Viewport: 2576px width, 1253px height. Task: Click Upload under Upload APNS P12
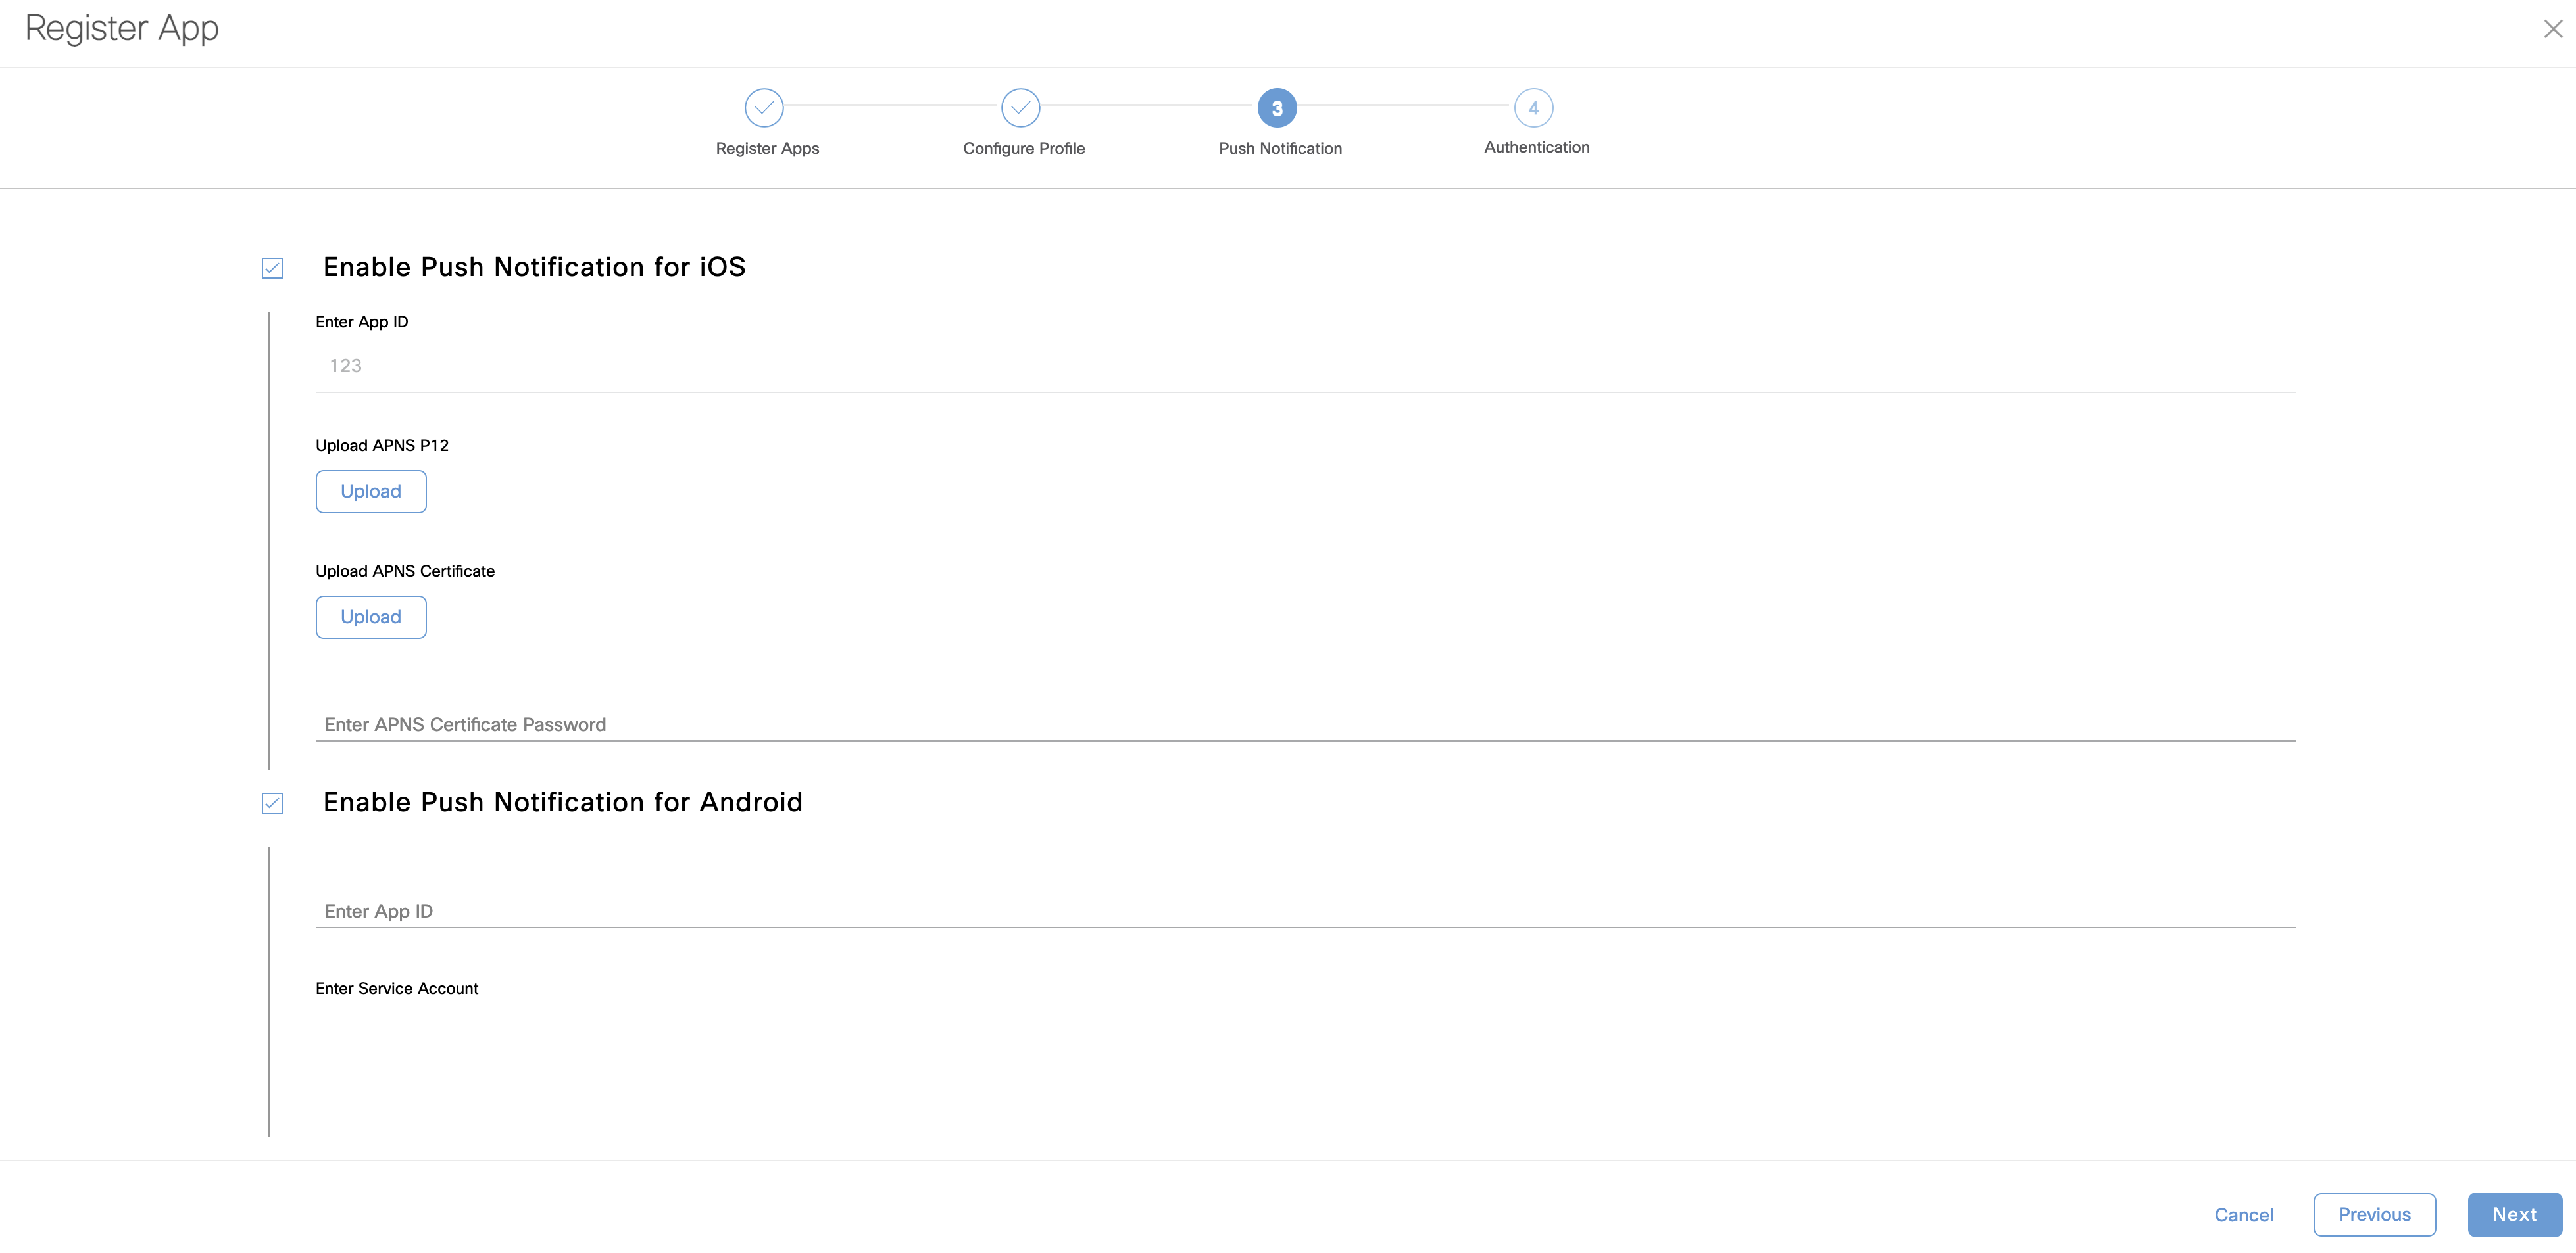coord(371,492)
